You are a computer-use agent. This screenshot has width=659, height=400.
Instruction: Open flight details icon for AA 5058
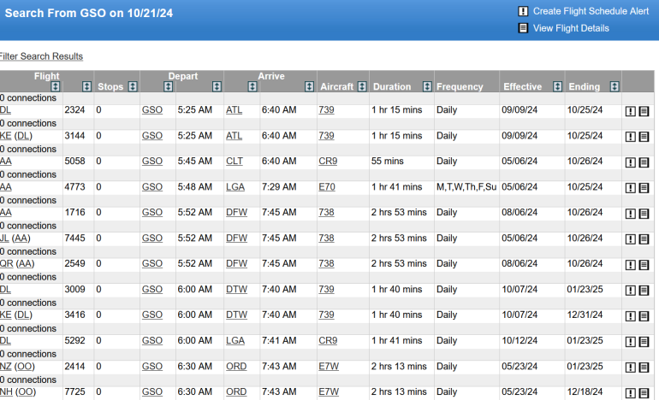(644, 162)
